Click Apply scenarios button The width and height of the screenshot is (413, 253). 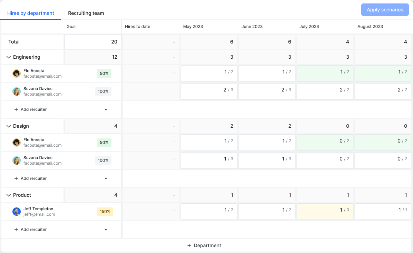click(385, 10)
